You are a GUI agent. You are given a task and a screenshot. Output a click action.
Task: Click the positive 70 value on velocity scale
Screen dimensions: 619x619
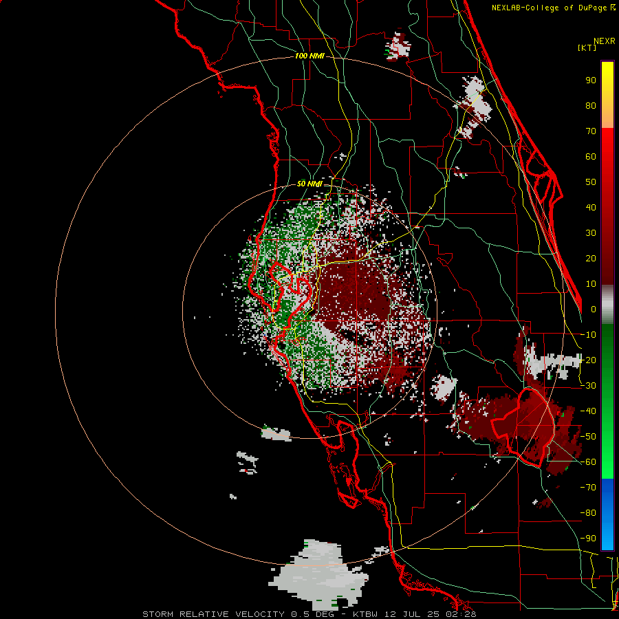tap(591, 131)
